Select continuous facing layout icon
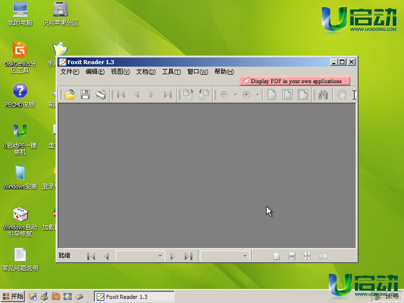Image resolution: width=404 pixels, height=303 pixels. pyautogui.click(x=307, y=256)
